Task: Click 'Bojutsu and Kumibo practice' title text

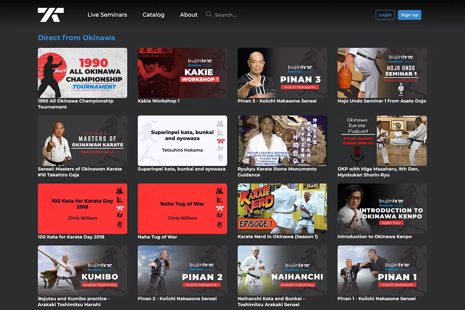Action: [74, 301]
